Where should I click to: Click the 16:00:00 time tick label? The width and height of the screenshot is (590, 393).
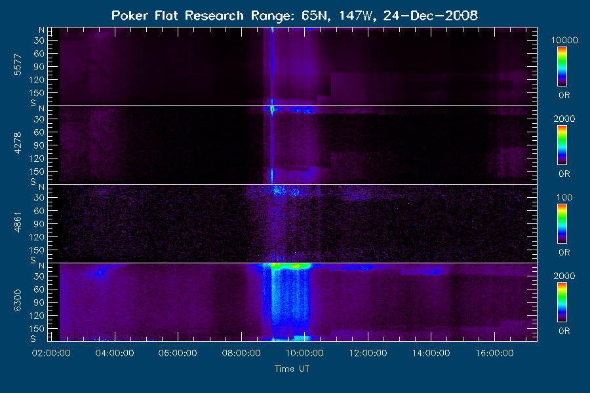click(x=494, y=353)
